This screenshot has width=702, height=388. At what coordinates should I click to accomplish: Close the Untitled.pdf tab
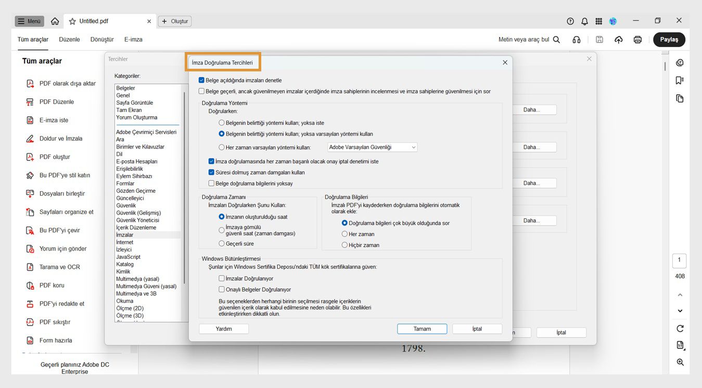point(149,21)
